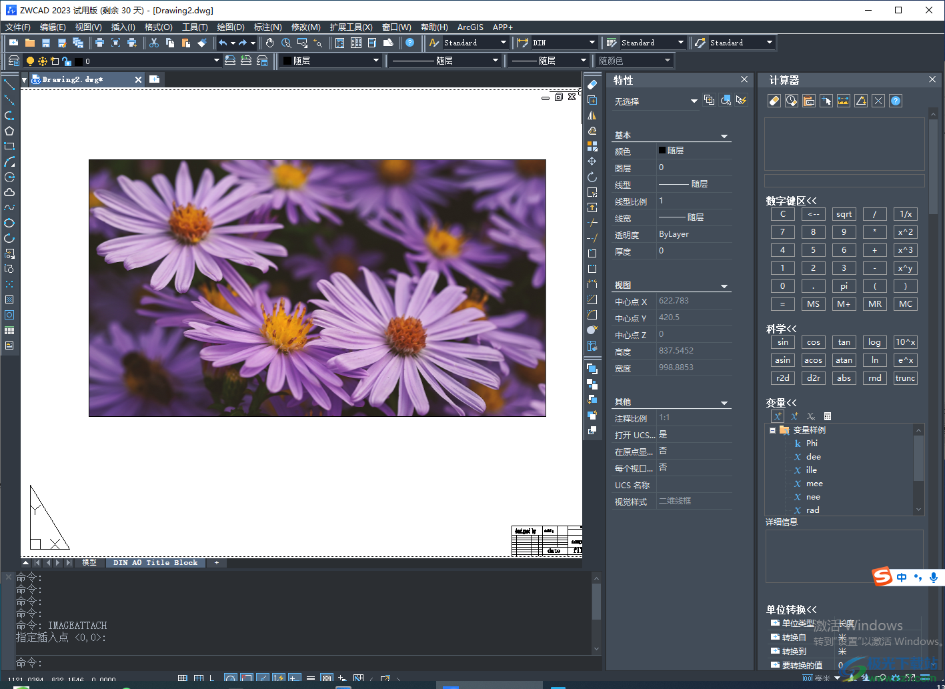Click the Undo arrow icon
This screenshot has height=689, width=945.
pos(223,43)
